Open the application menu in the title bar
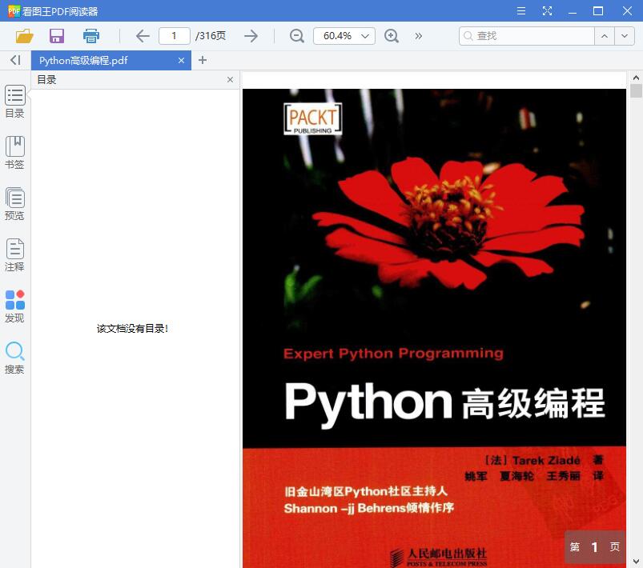The height and width of the screenshot is (568, 643). pyautogui.click(x=520, y=11)
